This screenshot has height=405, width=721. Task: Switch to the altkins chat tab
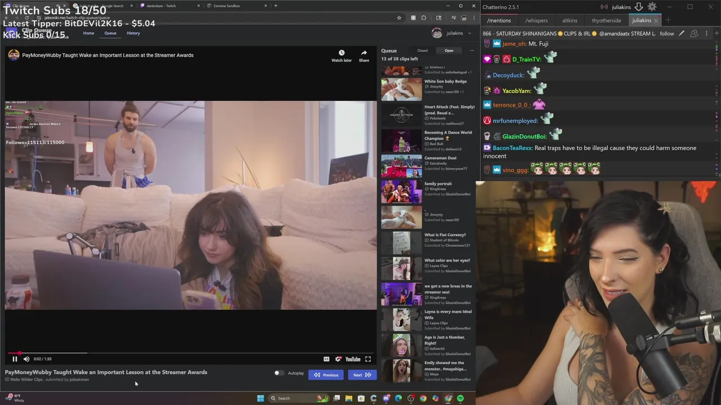[x=569, y=20]
